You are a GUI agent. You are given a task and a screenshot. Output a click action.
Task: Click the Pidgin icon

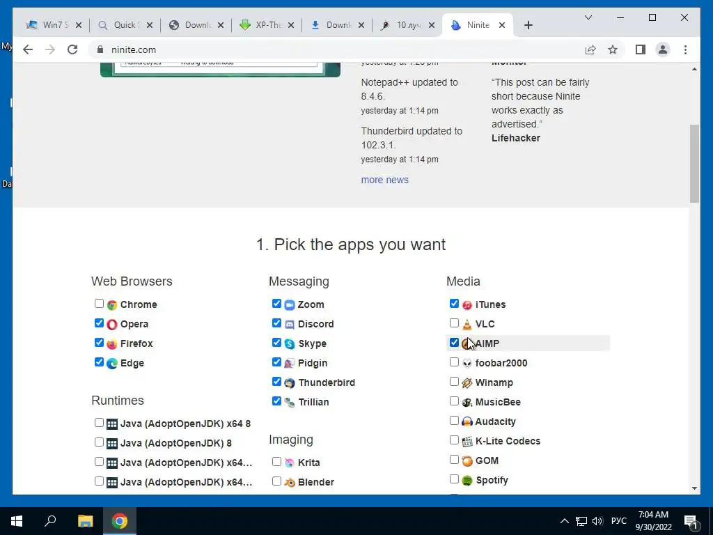pyautogui.click(x=290, y=364)
